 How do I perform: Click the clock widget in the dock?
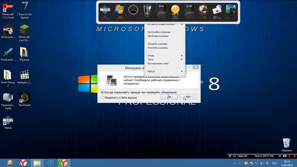(x=133, y=9)
